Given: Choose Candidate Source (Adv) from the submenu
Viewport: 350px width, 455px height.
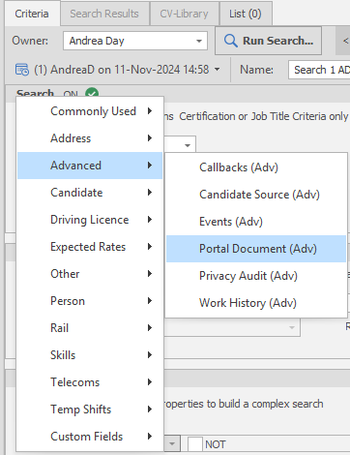Looking at the screenshot, I should [x=256, y=195].
